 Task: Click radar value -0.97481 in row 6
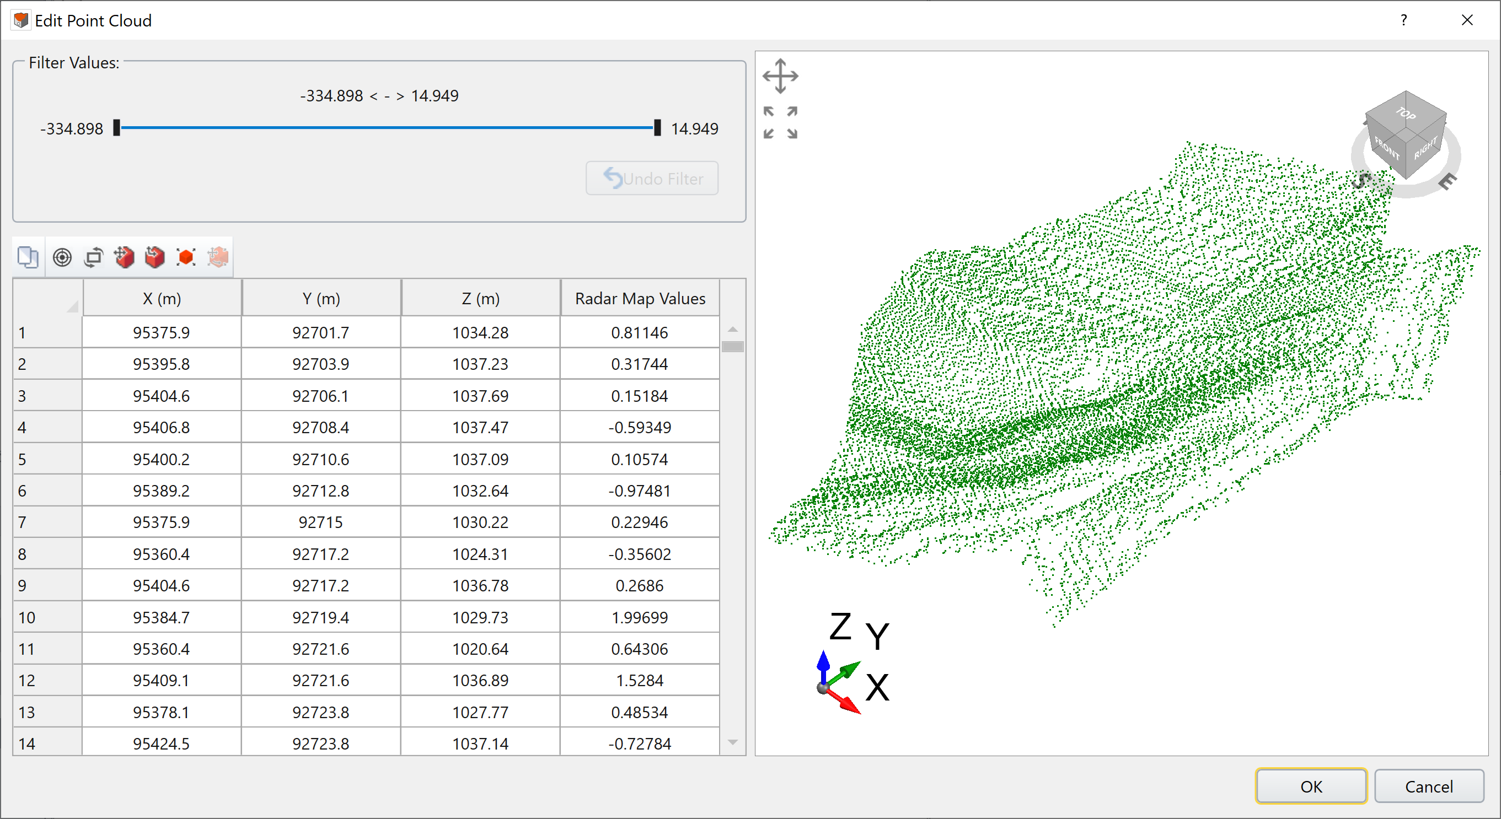640,491
